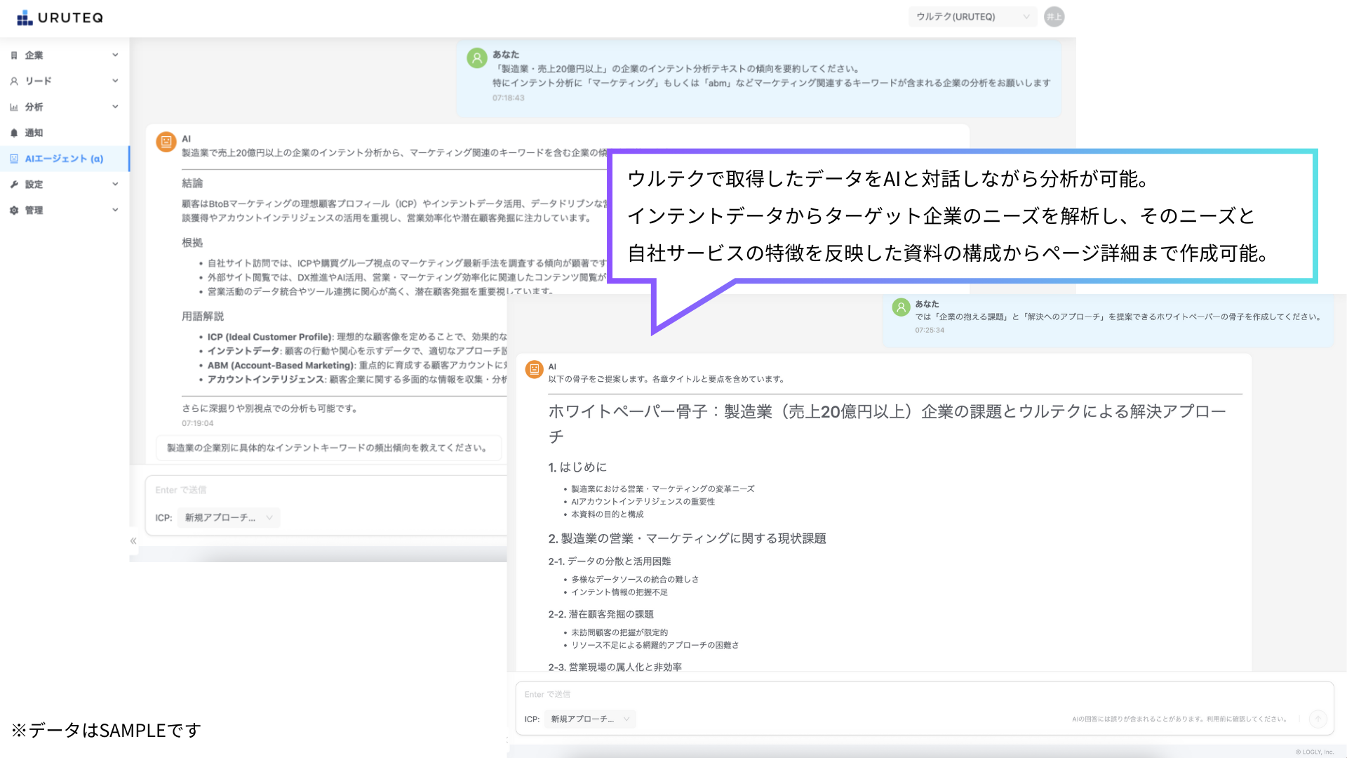Open notifications via the 通知 bell icon
This screenshot has height=758, width=1347.
[x=14, y=133]
